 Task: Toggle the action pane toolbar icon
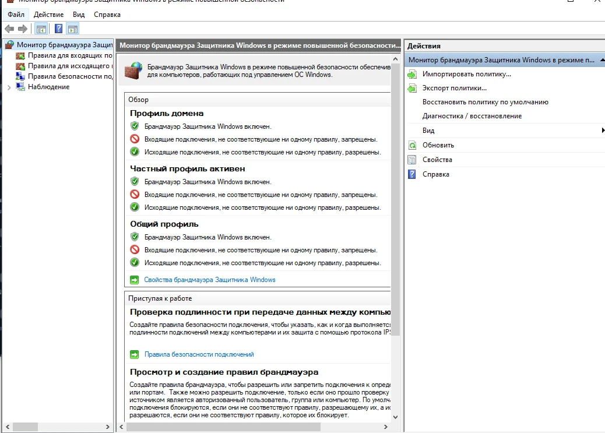[x=72, y=29]
